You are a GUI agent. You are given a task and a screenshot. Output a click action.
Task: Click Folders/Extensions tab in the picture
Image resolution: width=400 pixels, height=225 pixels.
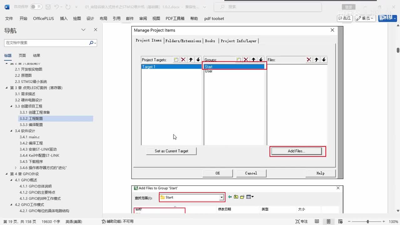(183, 41)
